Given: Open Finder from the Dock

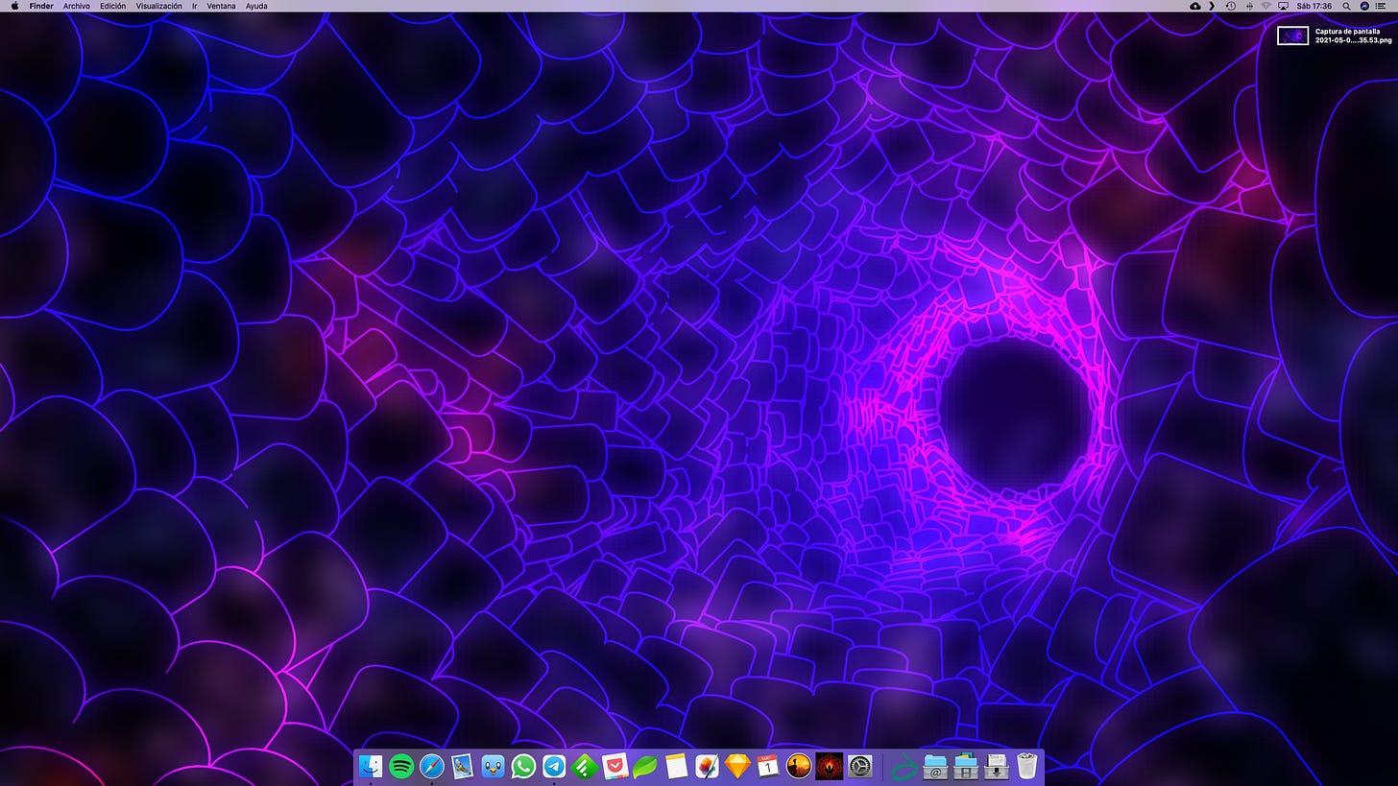Looking at the screenshot, I should click(371, 766).
